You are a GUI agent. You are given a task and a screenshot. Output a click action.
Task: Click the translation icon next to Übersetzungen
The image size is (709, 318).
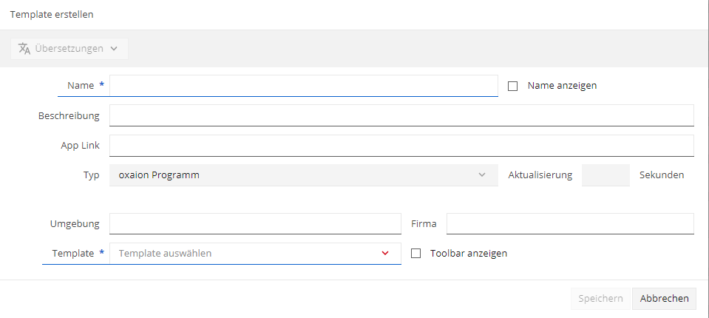24,48
